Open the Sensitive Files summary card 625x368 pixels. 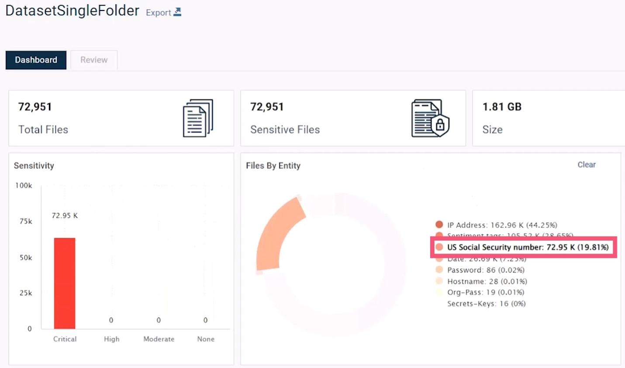point(353,118)
